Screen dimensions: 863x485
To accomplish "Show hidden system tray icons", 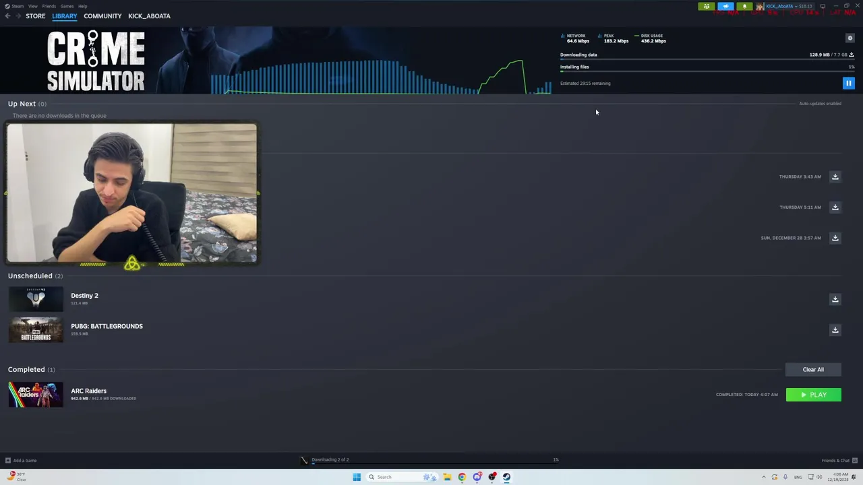I will (x=764, y=477).
